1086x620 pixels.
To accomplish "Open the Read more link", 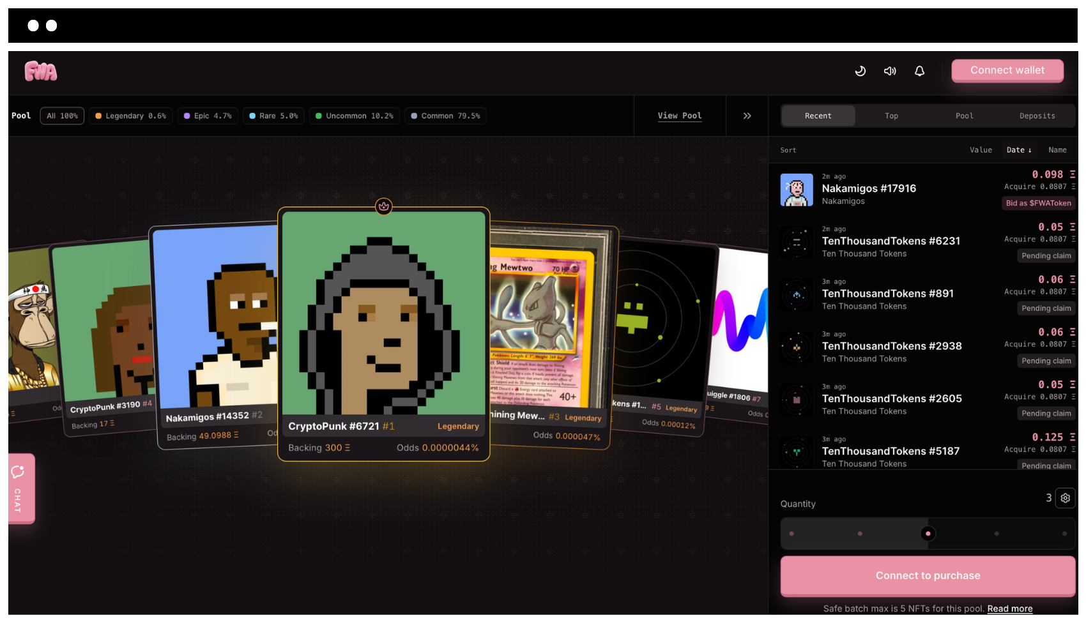I will tap(1009, 609).
